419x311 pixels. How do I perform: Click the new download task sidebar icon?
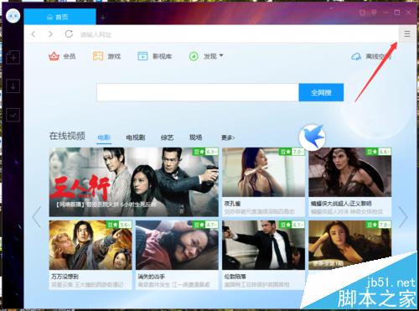(x=13, y=57)
